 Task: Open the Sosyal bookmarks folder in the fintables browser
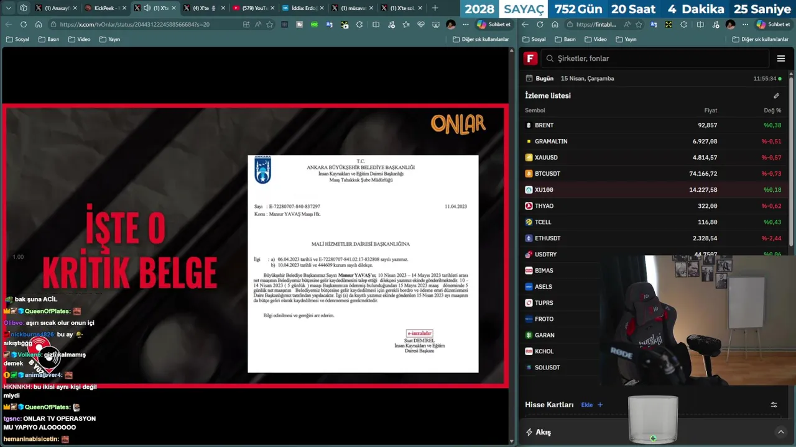coord(534,39)
